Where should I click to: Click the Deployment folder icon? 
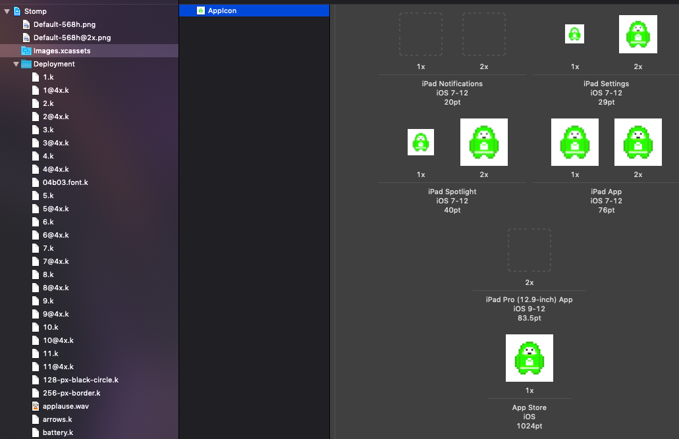pyautogui.click(x=26, y=64)
